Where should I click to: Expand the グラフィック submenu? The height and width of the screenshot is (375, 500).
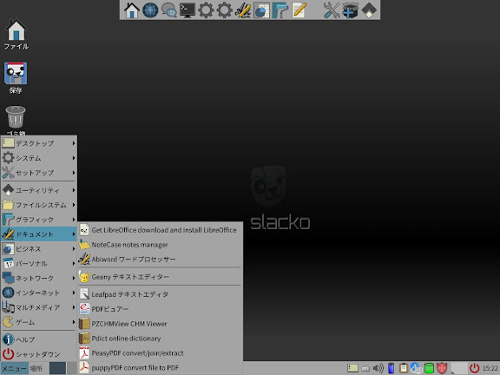39,220
